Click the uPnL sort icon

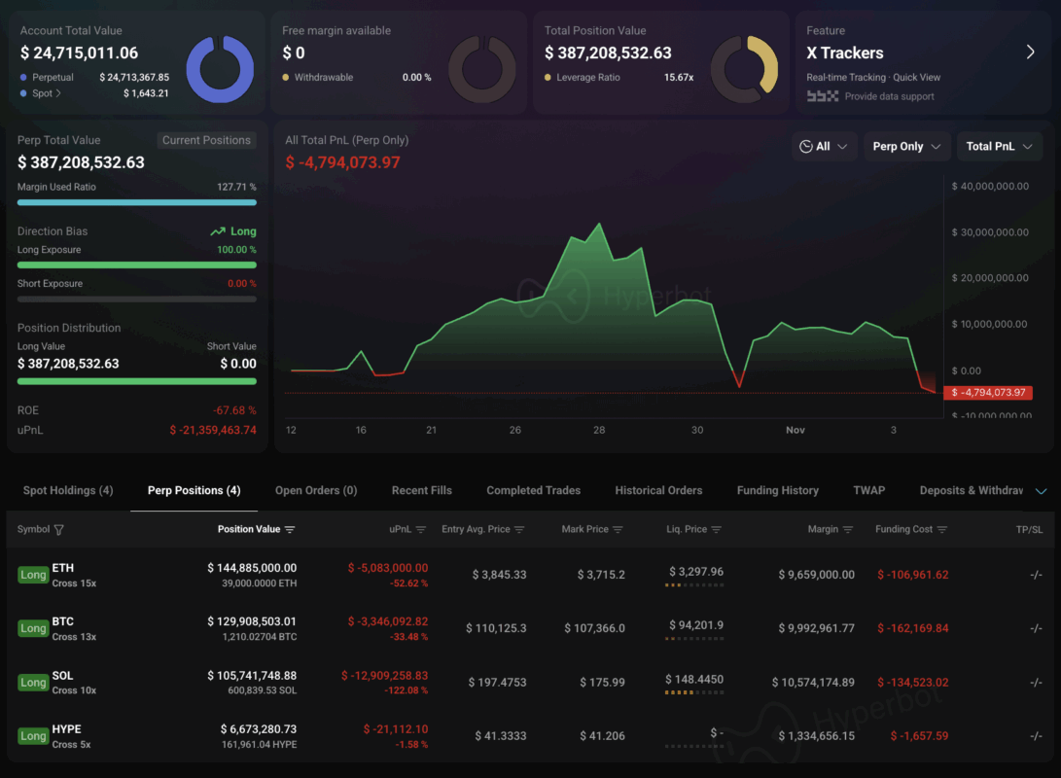[x=421, y=530]
